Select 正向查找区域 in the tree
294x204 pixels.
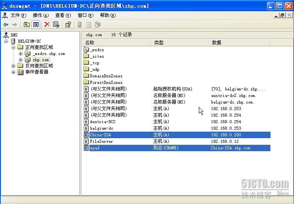(x=39, y=47)
